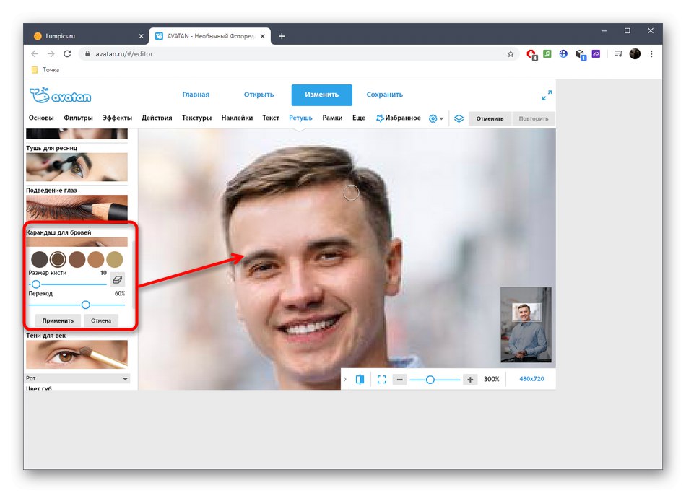This screenshot has height=493, width=686.
Task: Pick the selected dark brown eyebrow color
Action: coord(58,259)
